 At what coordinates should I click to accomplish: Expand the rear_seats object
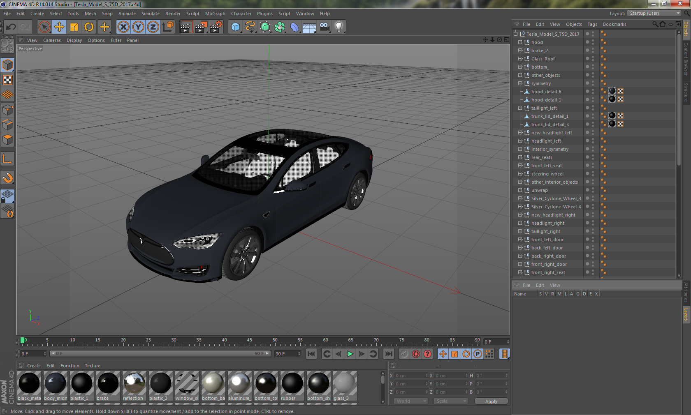tap(520, 157)
